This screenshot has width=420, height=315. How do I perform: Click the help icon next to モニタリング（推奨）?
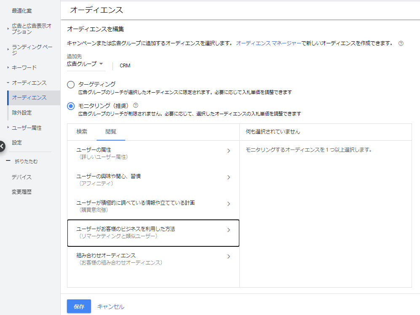point(136,105)
